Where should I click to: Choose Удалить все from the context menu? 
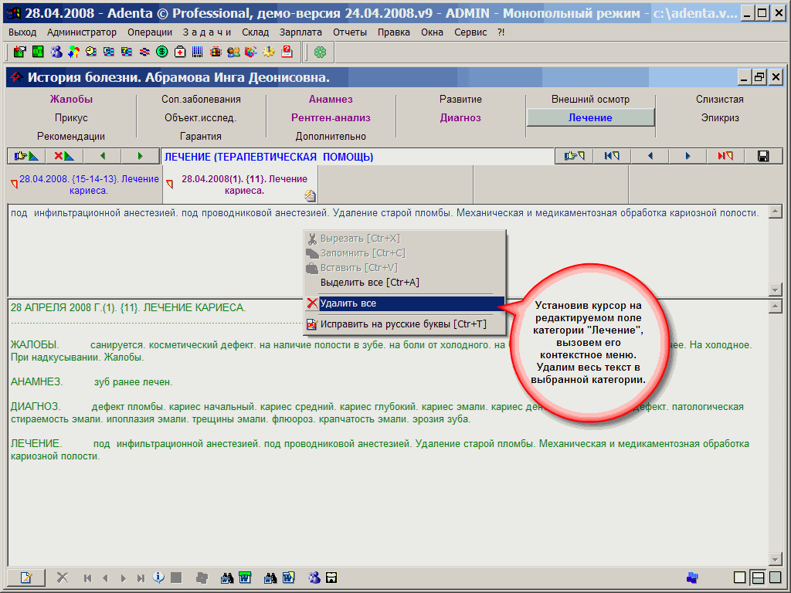coord(348,303)
